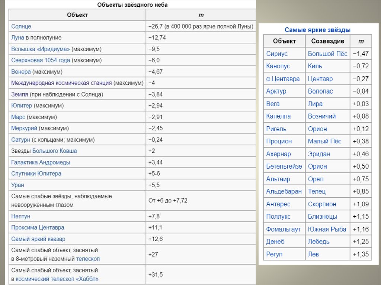Open the Возничий link

click(322, 116)
